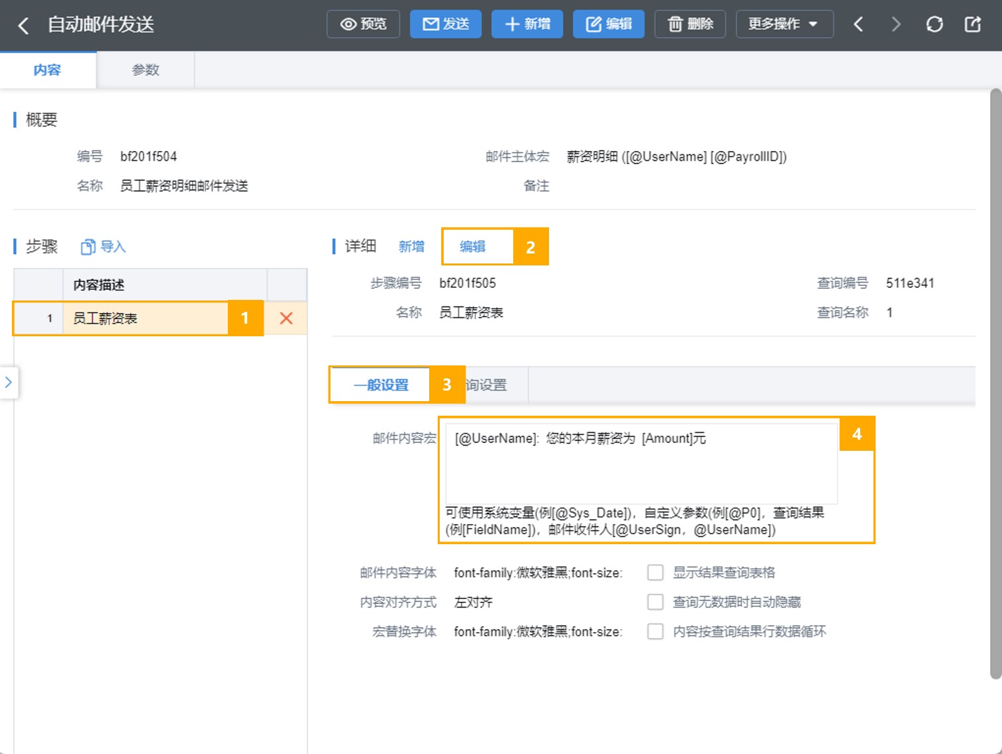Click the 导入 import link
This screenshot has width=1002, height=754.
(x=103, y=247)
